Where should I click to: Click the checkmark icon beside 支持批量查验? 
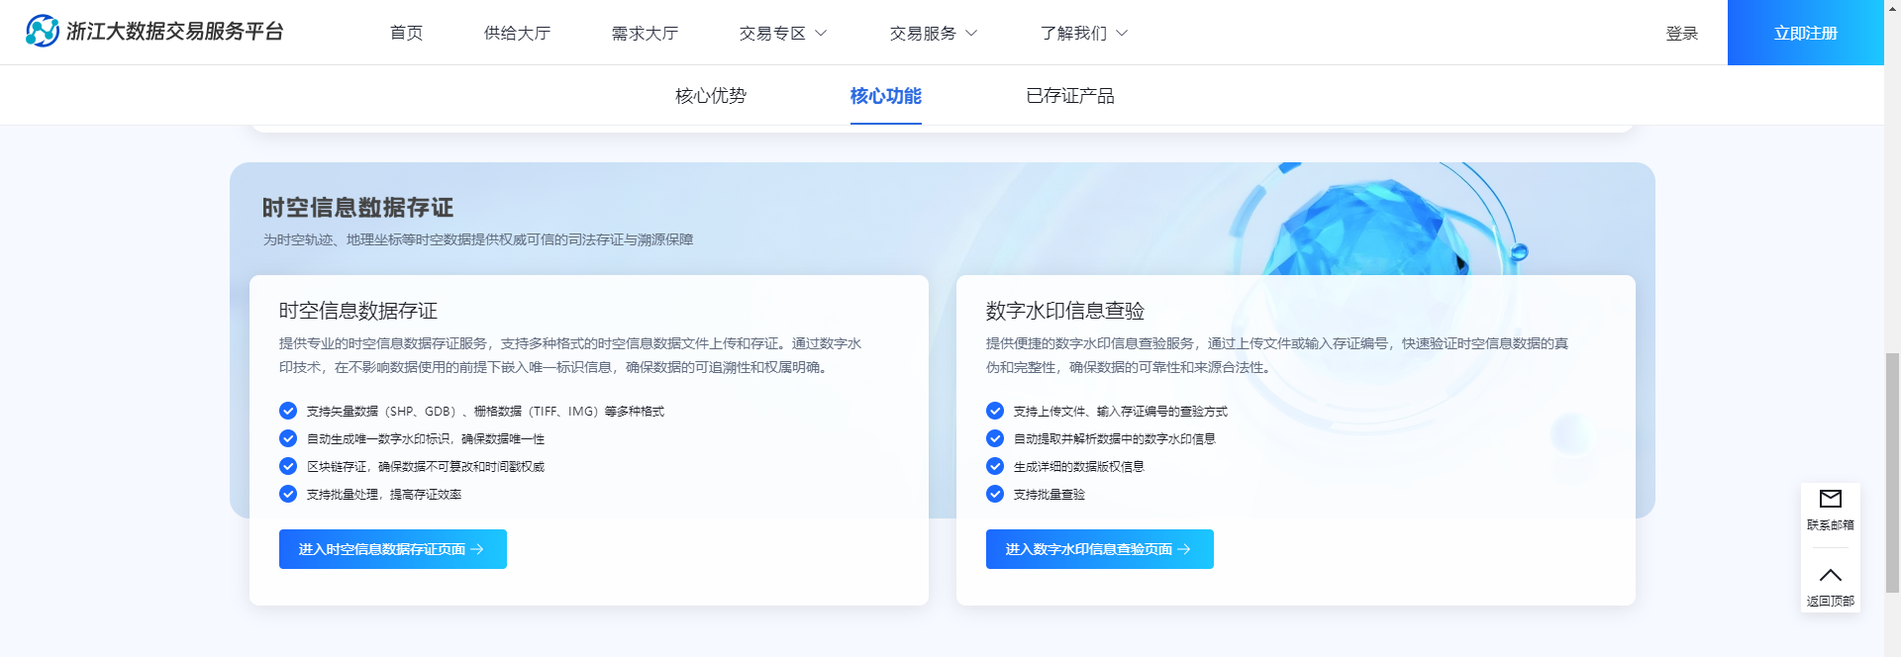coord(995,494)
